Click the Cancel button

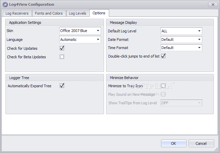pos(201,143)
